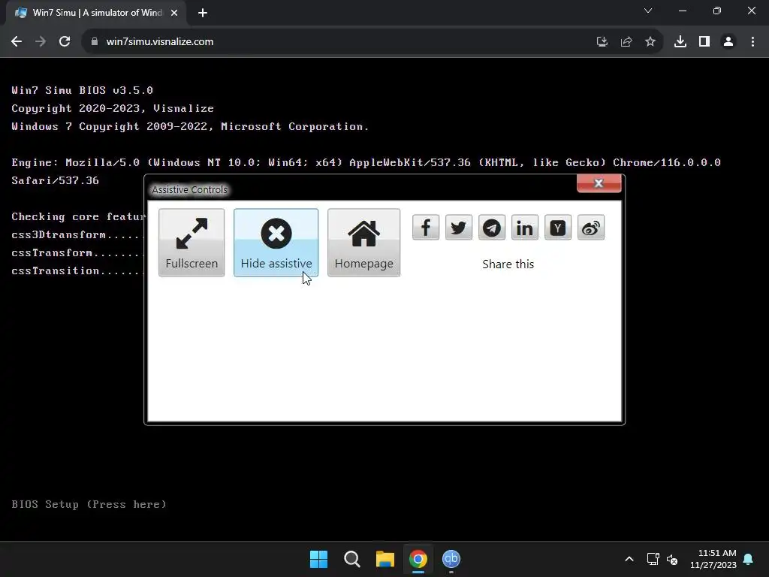Reload the Win7 Simu page

(x=65, y=42)
